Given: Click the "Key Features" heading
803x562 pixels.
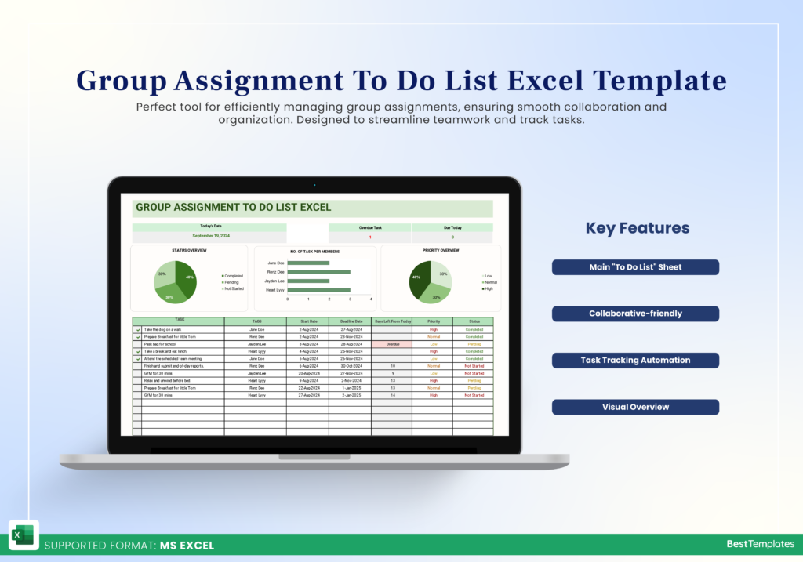Looking at the screenshot, I should pos(637,228).
